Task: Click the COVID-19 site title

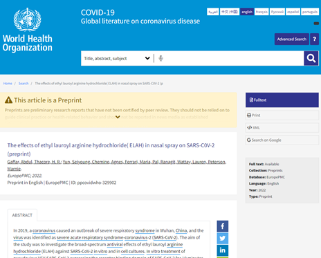Action: 98,12
